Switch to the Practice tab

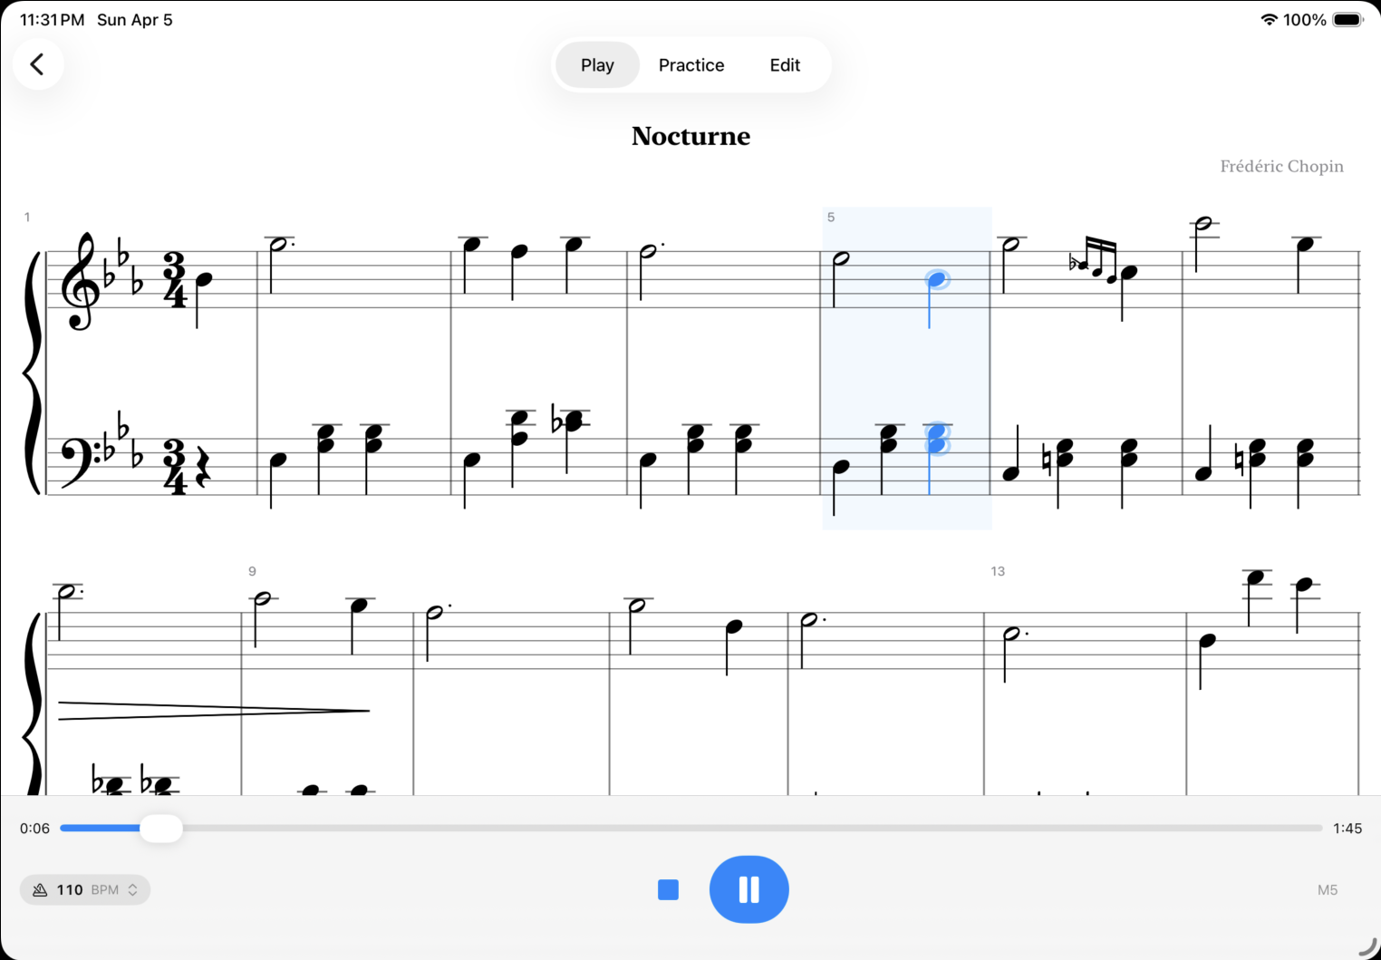(691, 64)
